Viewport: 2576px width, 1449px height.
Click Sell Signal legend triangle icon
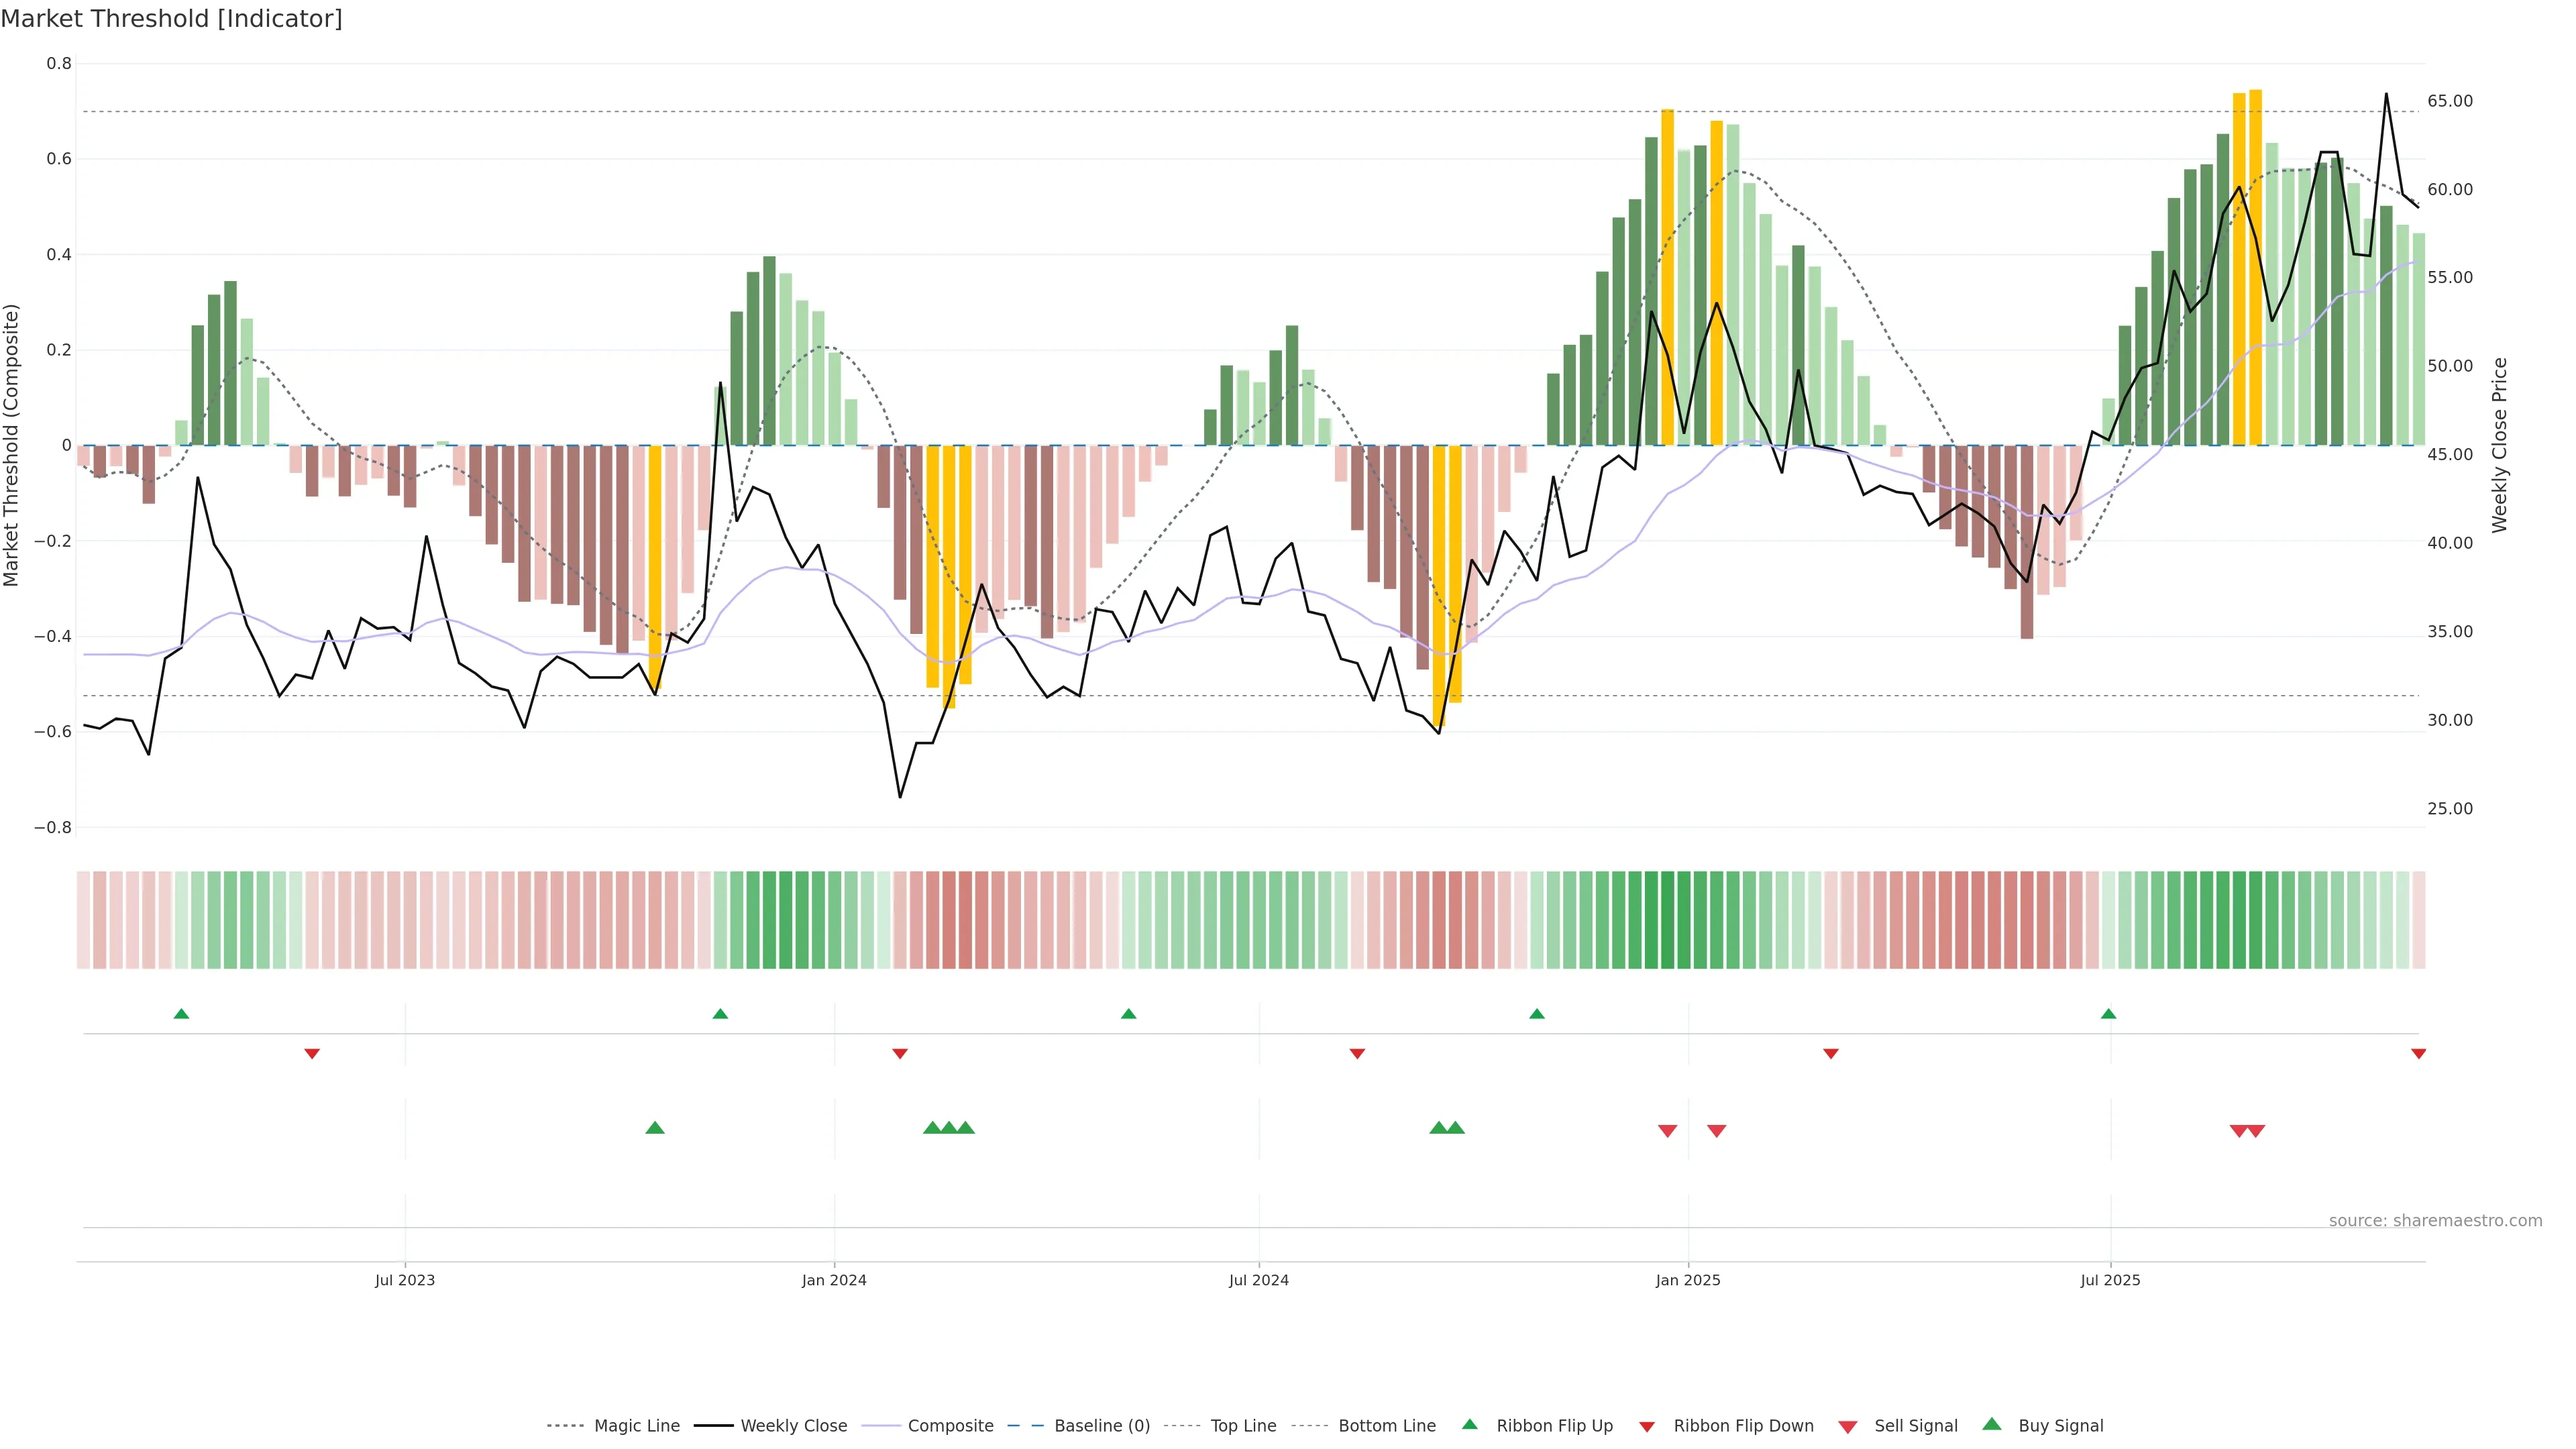pos(1847,1427)
